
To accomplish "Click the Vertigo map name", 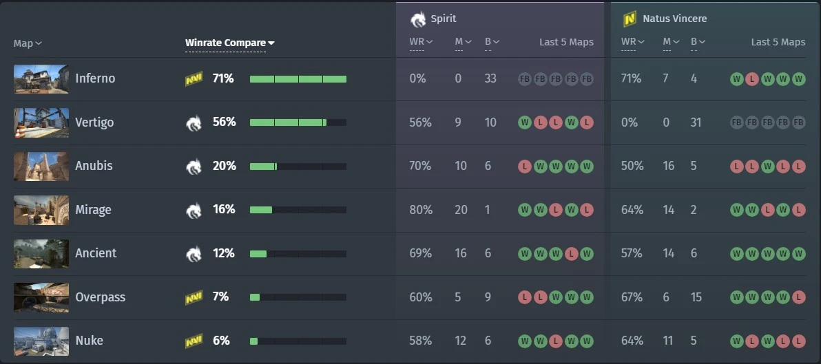I will tap(94, 122).
